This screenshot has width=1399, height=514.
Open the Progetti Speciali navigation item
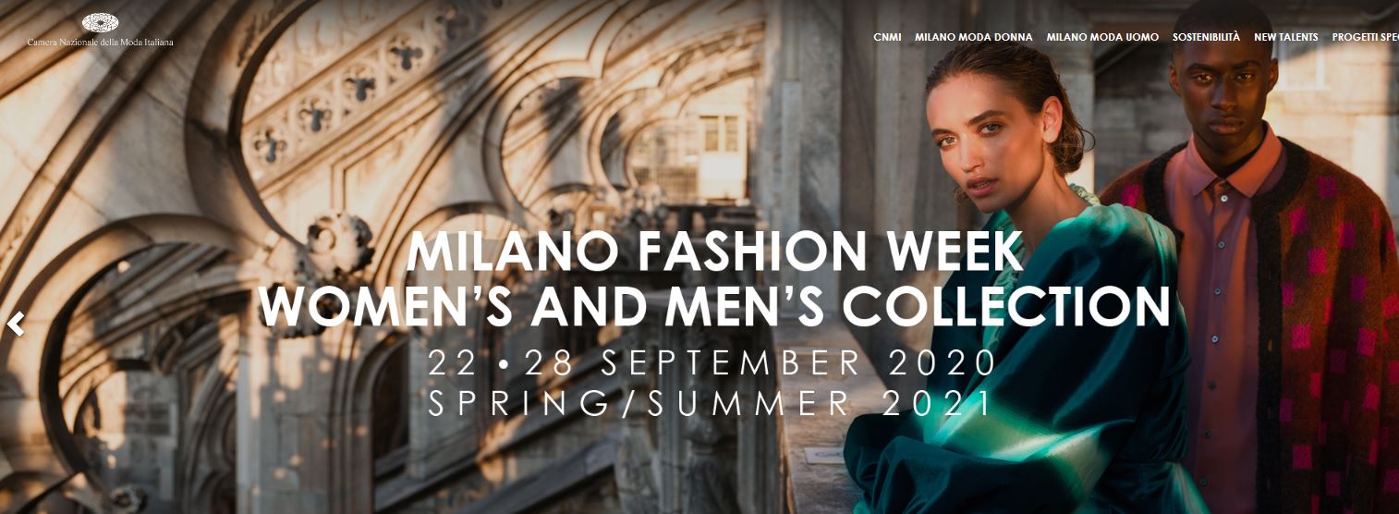tap(1365, 38)
